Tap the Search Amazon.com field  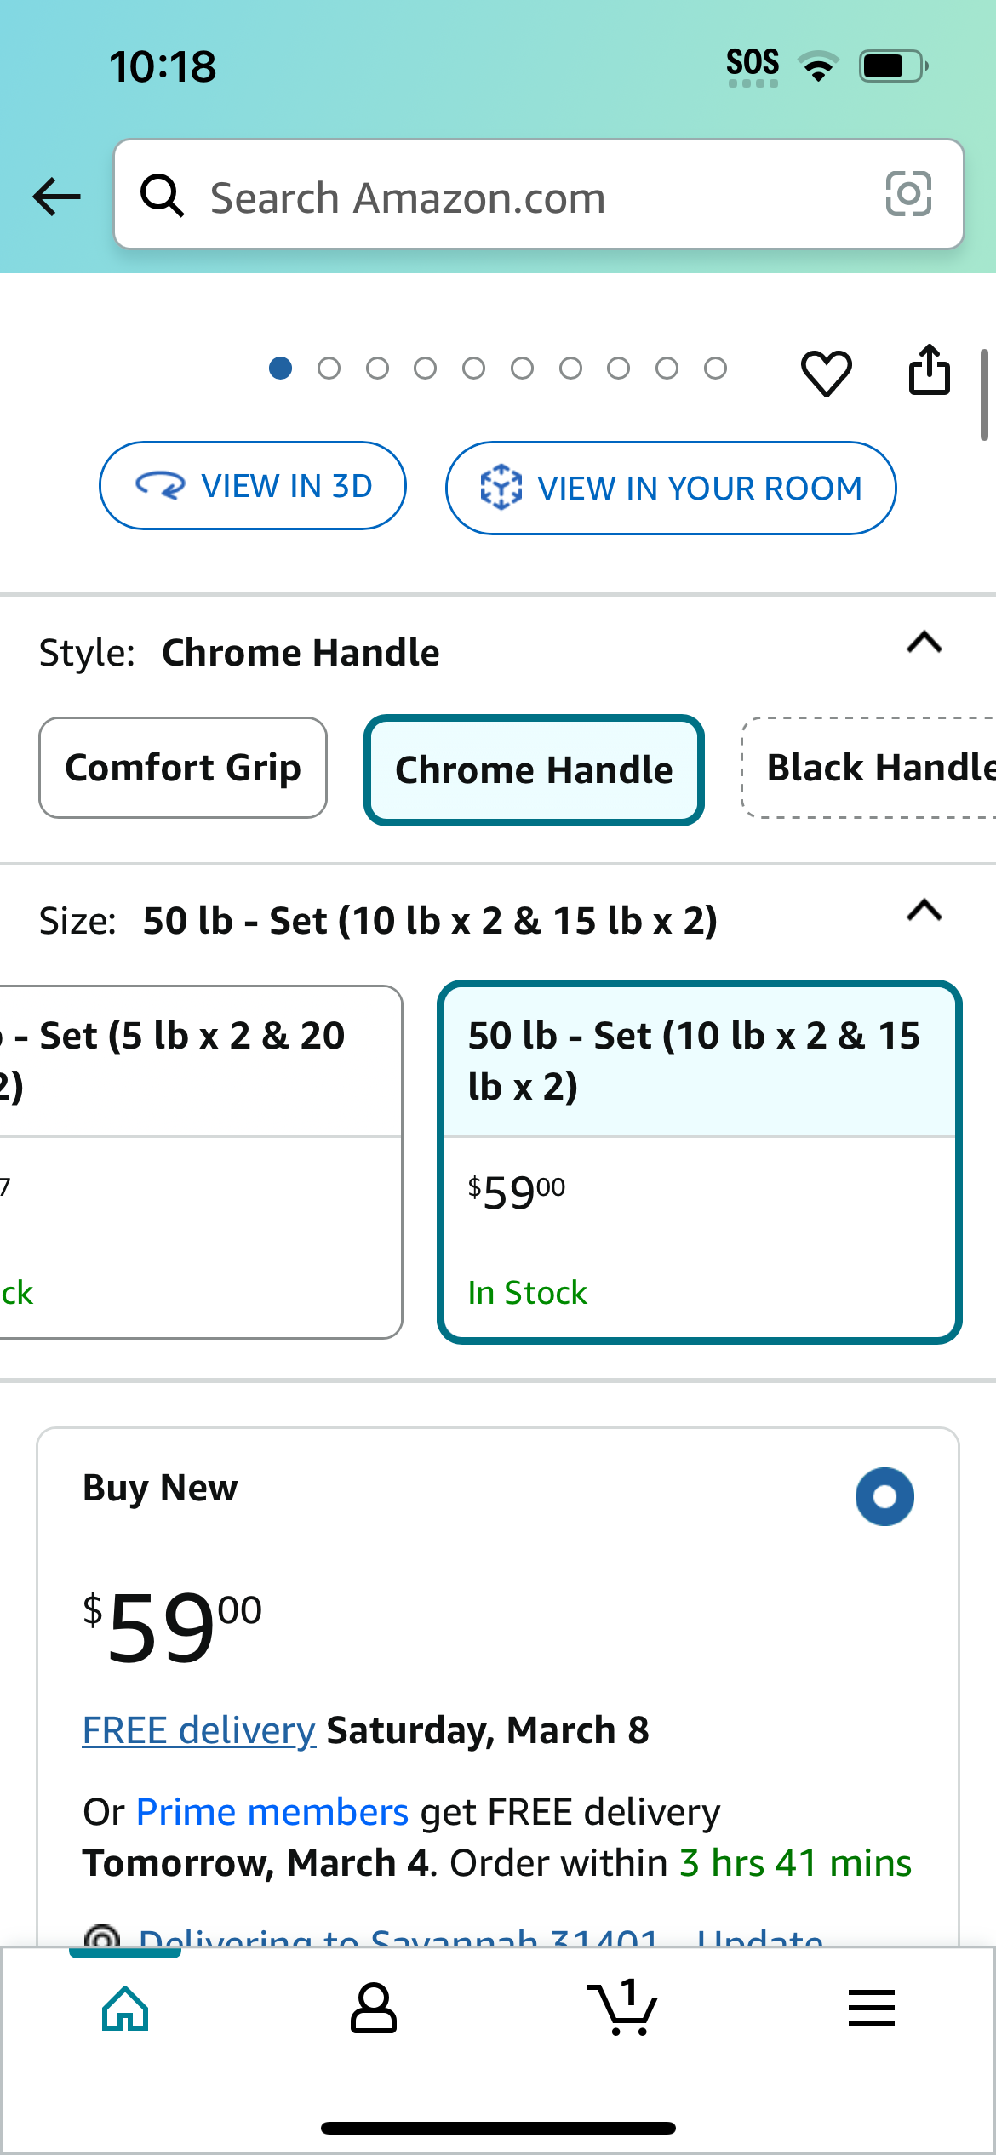click(x=539, y=194)
